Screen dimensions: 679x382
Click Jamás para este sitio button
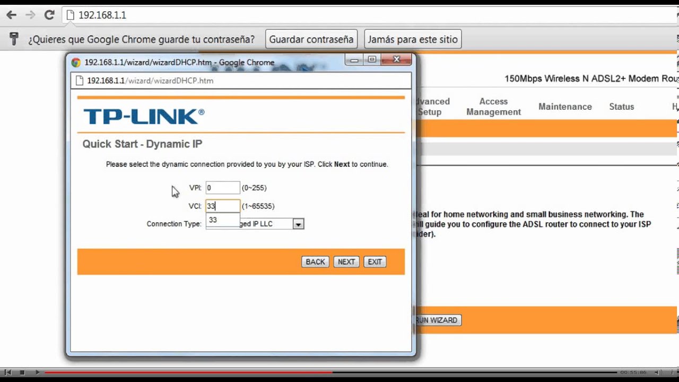pos(413,39)
